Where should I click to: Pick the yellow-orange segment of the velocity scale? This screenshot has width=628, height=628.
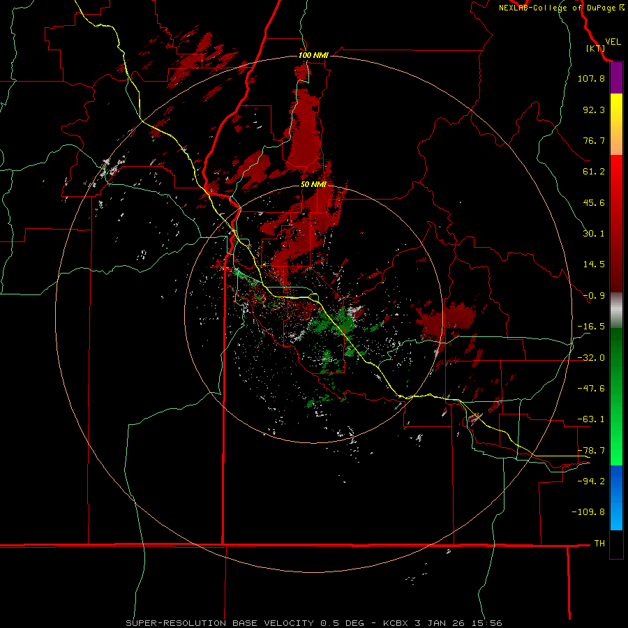616,124
